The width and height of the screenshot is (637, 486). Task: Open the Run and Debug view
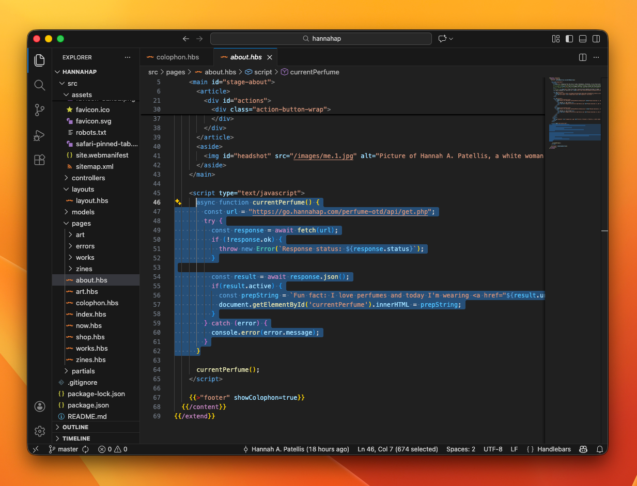(40, 135)
